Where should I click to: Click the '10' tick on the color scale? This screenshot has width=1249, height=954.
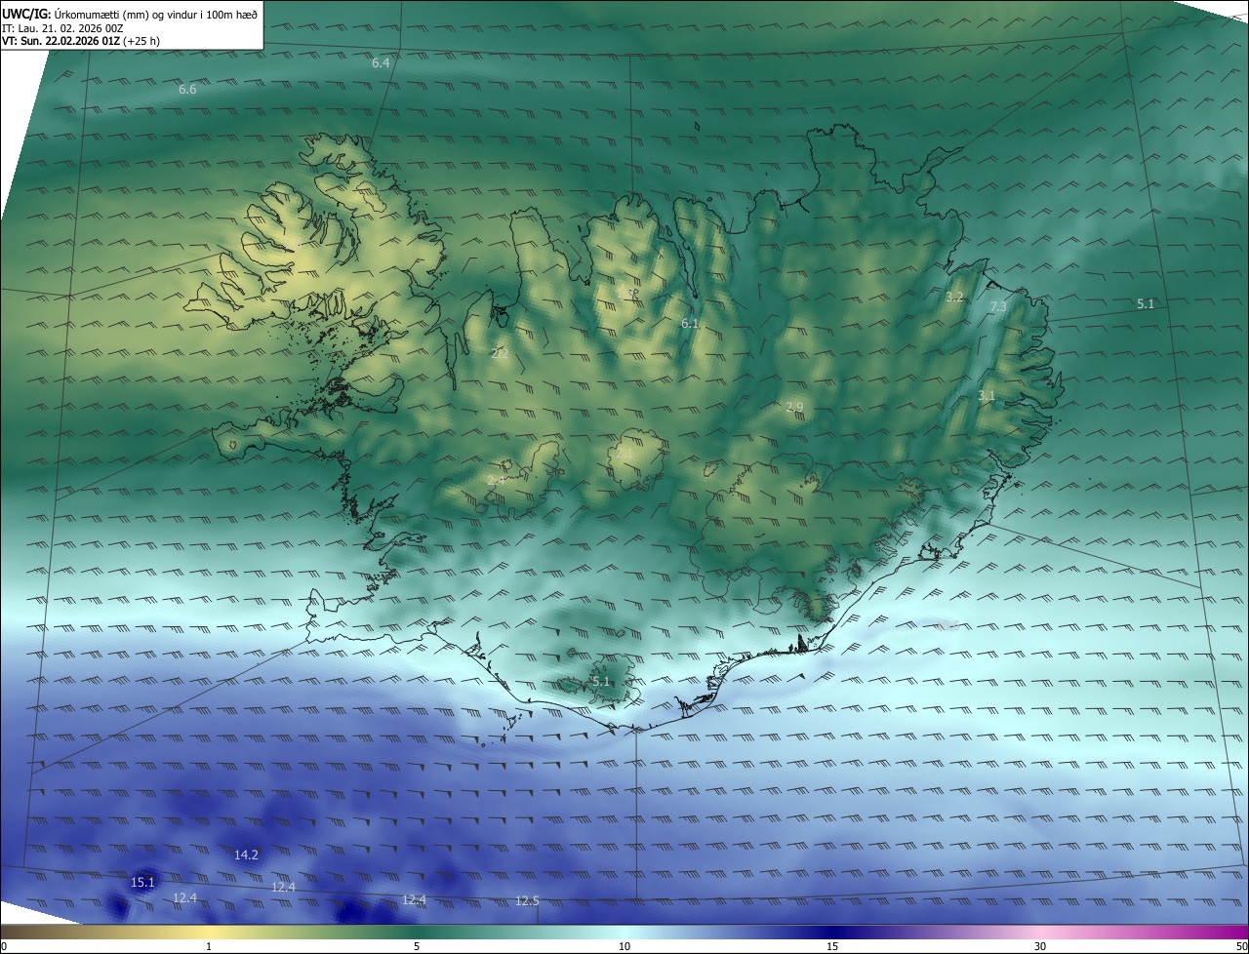click(x=624, y=946)
